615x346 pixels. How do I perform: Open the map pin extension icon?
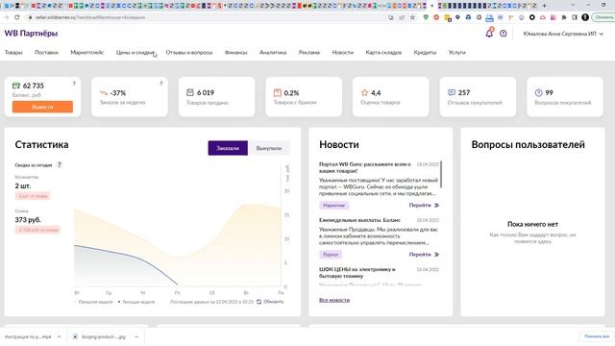click(457, 17)
